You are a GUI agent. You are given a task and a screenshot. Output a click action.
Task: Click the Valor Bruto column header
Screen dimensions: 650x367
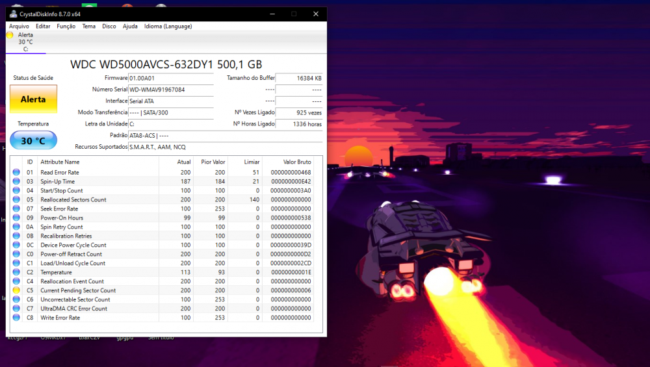pos(297,162)
